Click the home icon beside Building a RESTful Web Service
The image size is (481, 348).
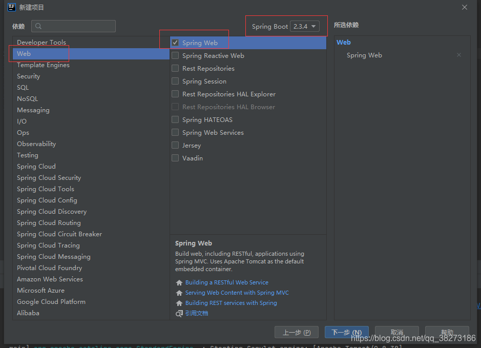179,282
